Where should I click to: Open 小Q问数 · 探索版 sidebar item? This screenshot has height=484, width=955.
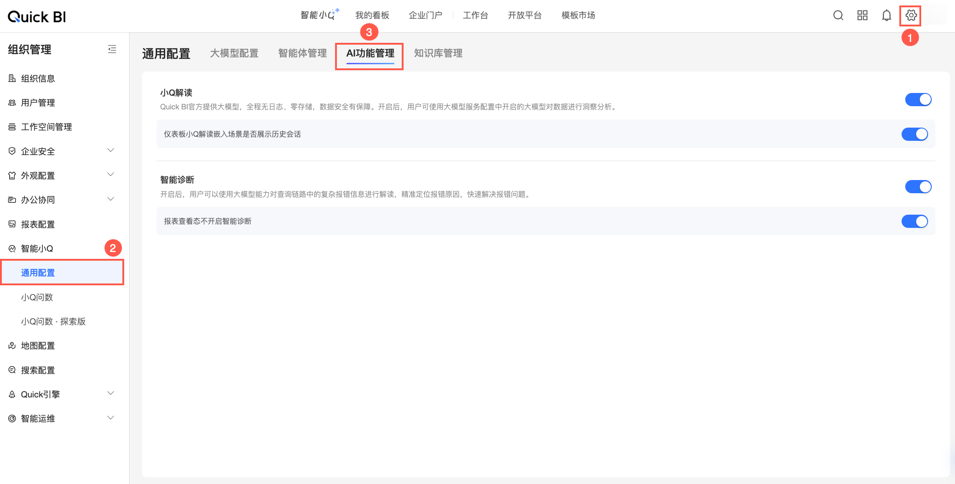point(53,321)
